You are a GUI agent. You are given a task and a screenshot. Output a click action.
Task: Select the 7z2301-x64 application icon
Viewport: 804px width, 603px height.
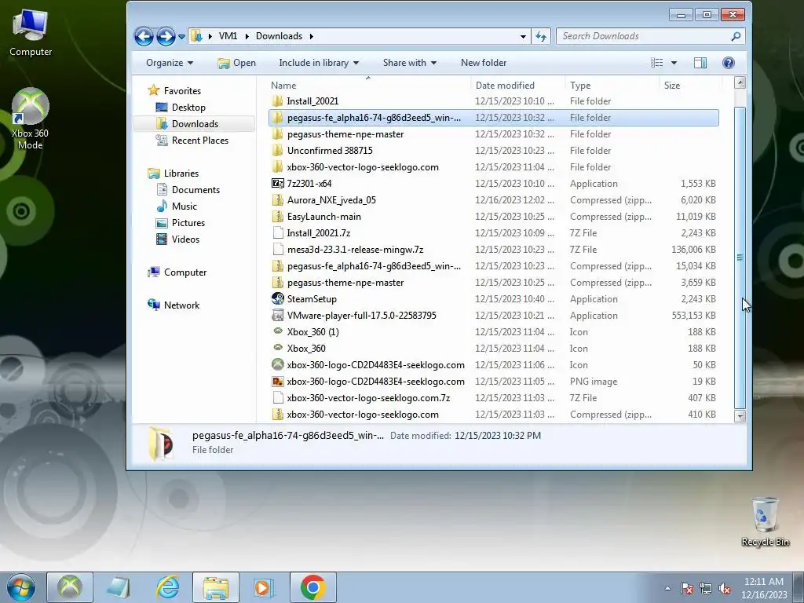click(277, 184)
